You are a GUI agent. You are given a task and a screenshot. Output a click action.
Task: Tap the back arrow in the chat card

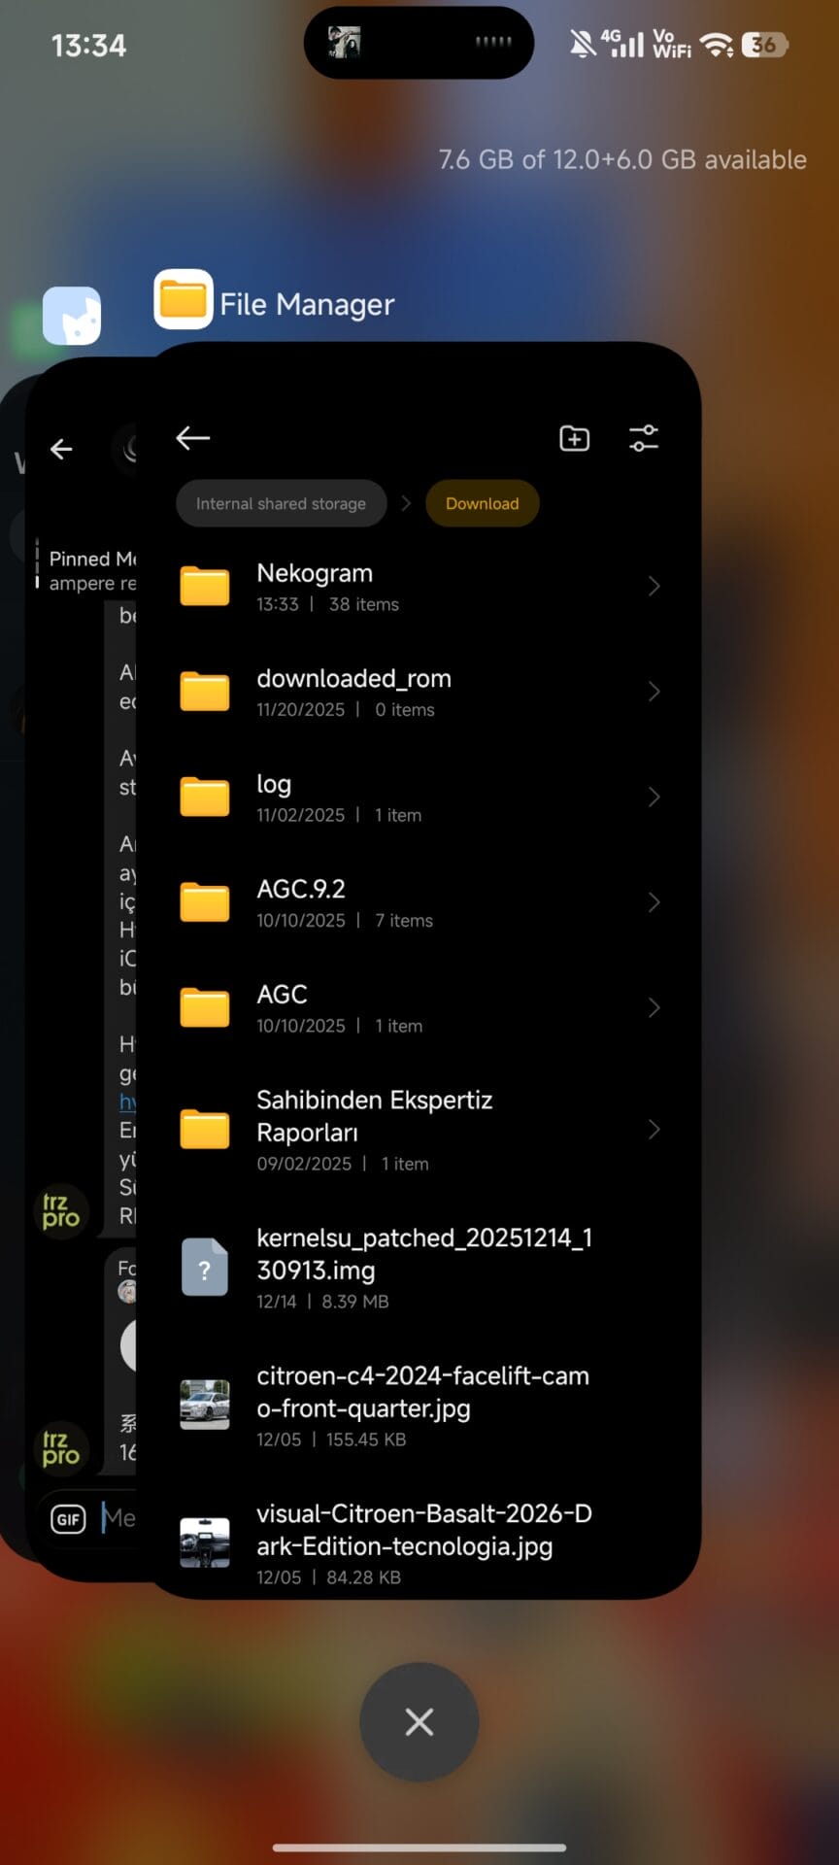pos(61,449)
